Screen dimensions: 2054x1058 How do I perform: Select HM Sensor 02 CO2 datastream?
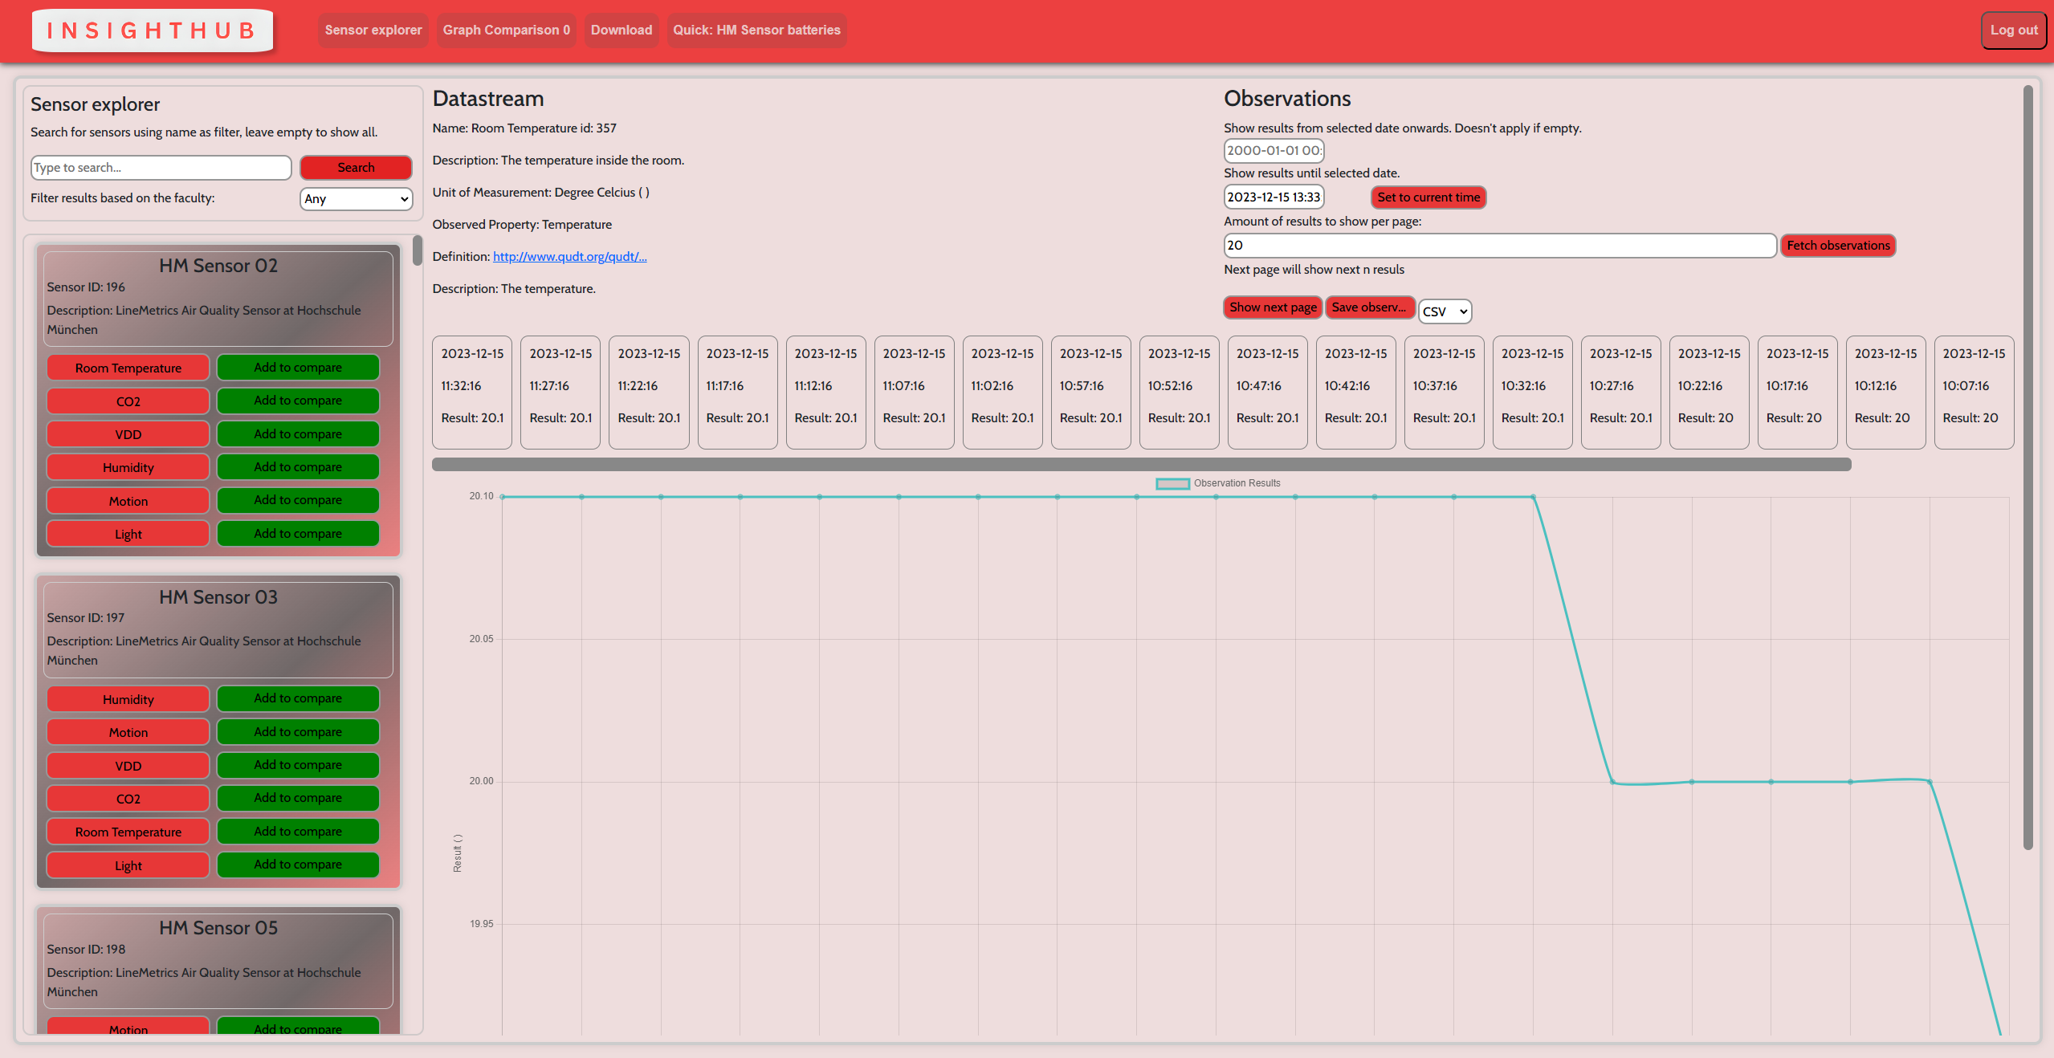[128, 401]
